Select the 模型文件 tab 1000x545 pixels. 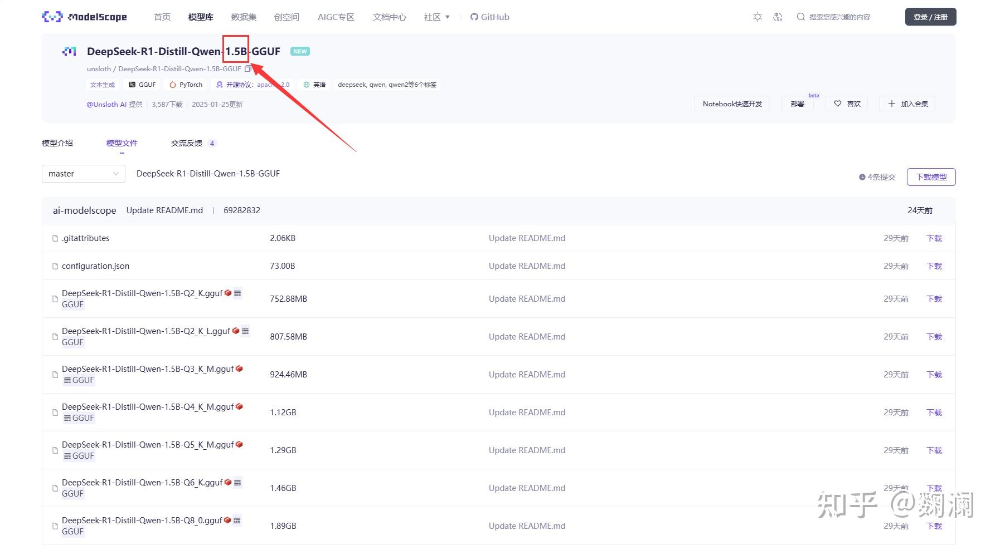(x=122, y=143)
